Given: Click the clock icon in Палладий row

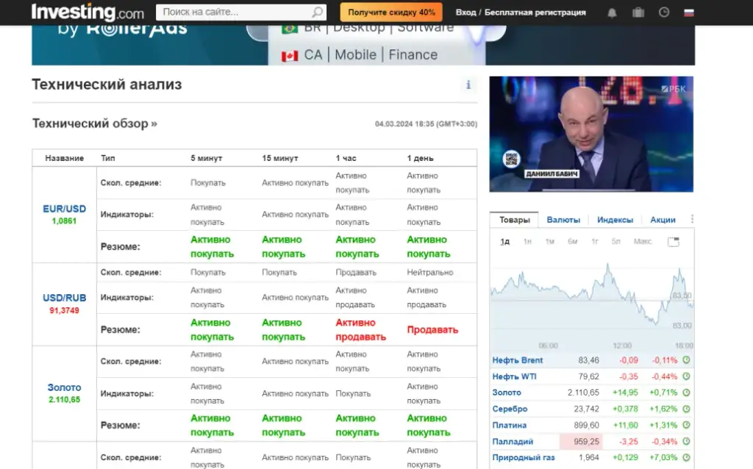Looking at the screenshot, I should [686, 441].
